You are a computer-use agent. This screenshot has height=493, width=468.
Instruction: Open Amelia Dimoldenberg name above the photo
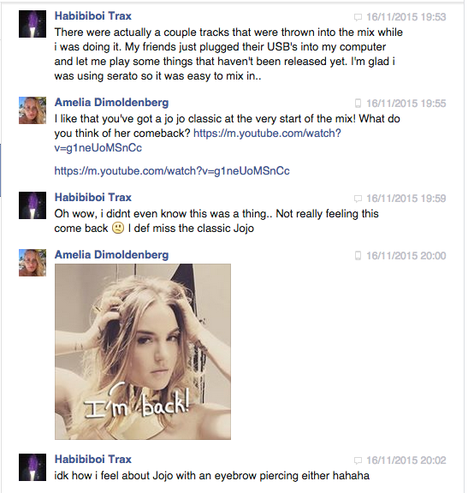point(111,255)
